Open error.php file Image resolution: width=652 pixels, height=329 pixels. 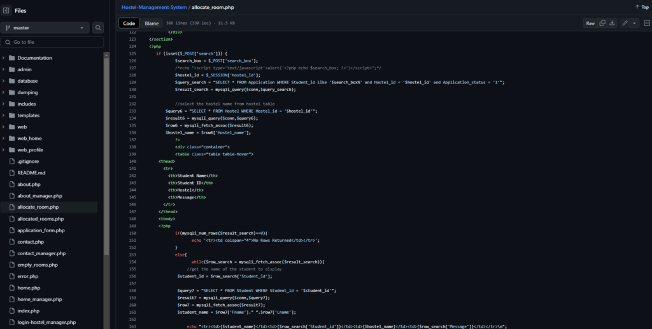(x=27, y=276)
